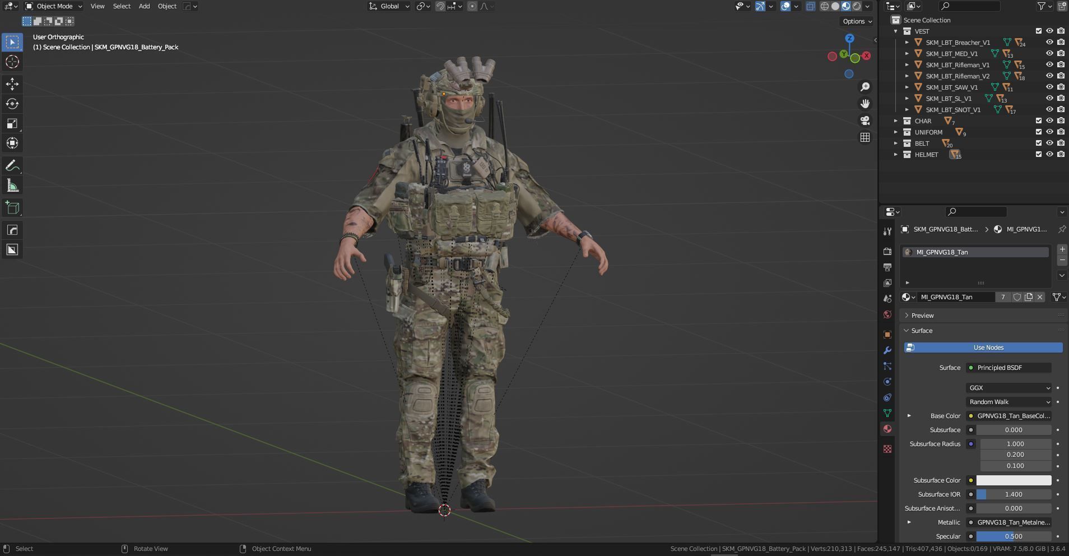
Task: Hide SKM_LBT_MED_V1 in viewport
Action: coord(1049,53)
